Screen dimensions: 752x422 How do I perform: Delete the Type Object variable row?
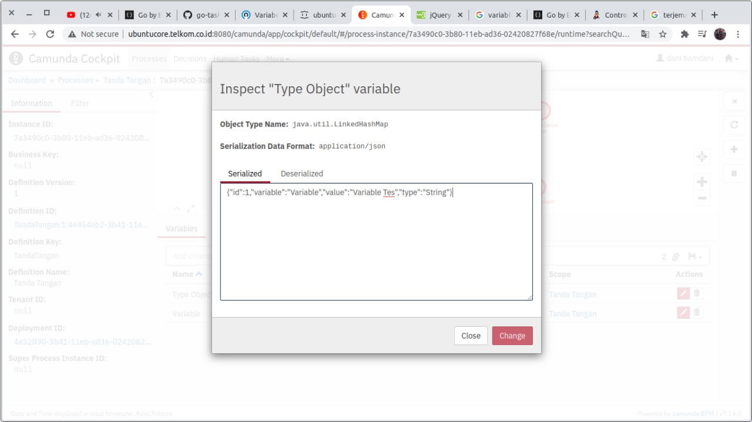(x=697, y=293)
